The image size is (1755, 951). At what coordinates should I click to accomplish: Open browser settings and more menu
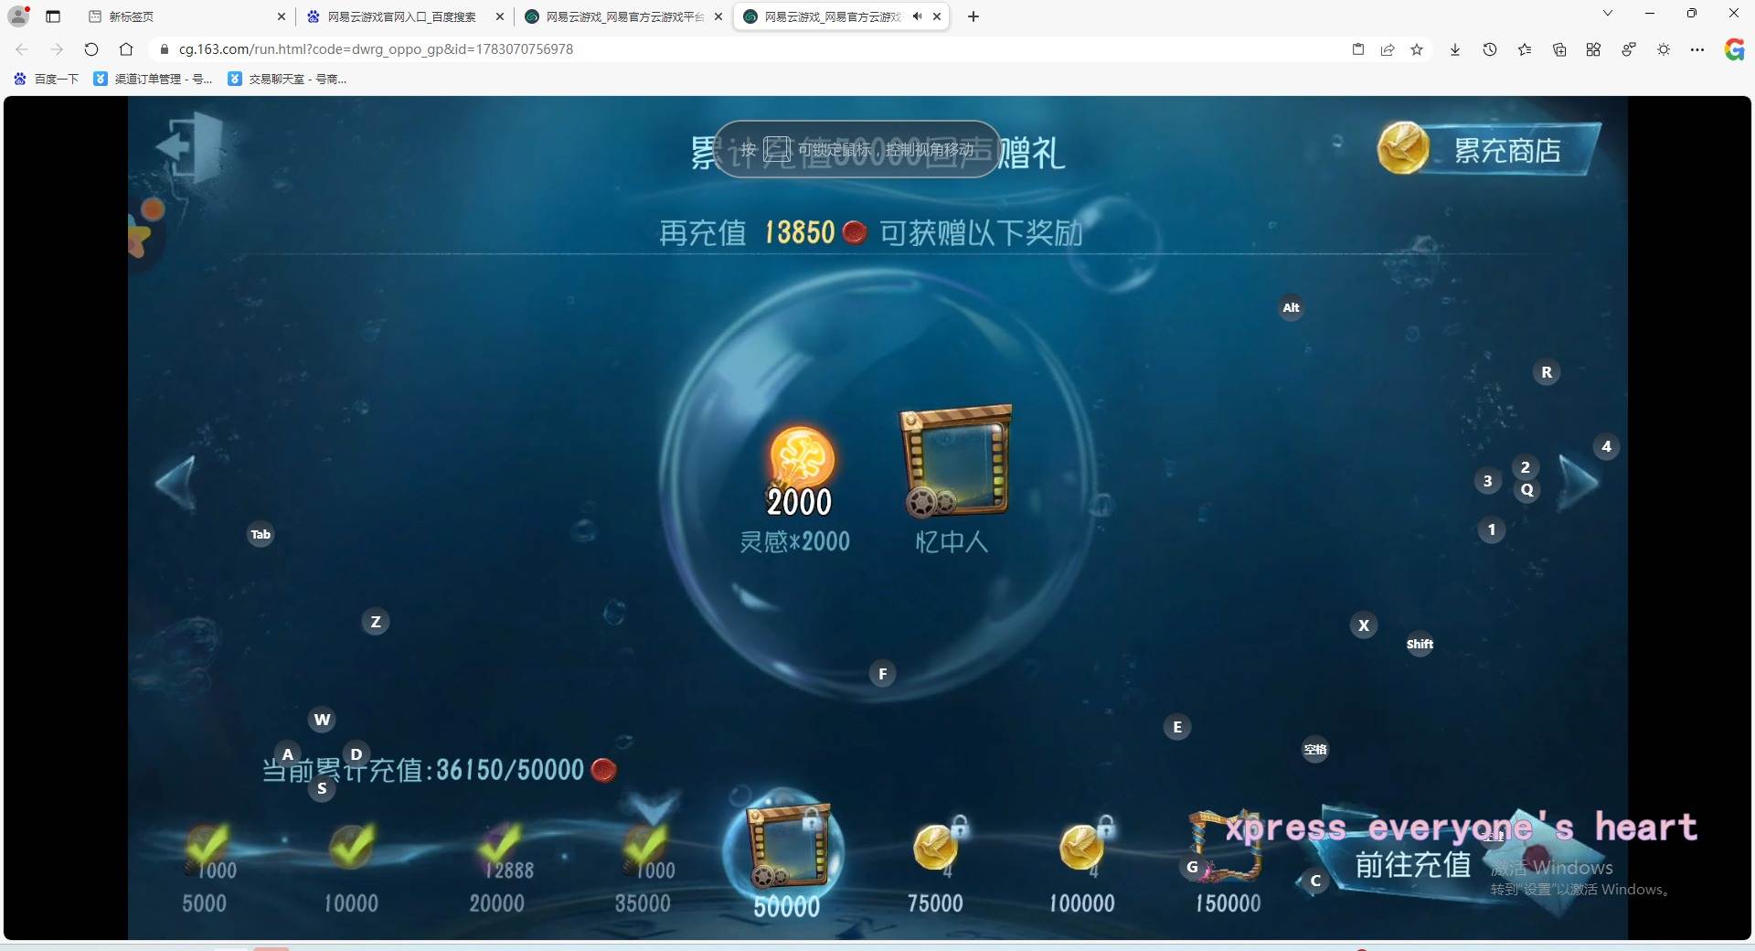coord(1697,49)
